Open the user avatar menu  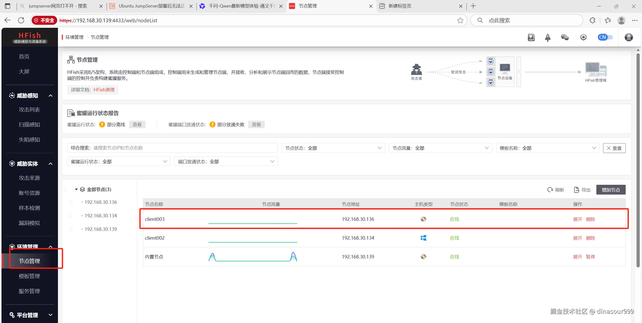(628, 37)
